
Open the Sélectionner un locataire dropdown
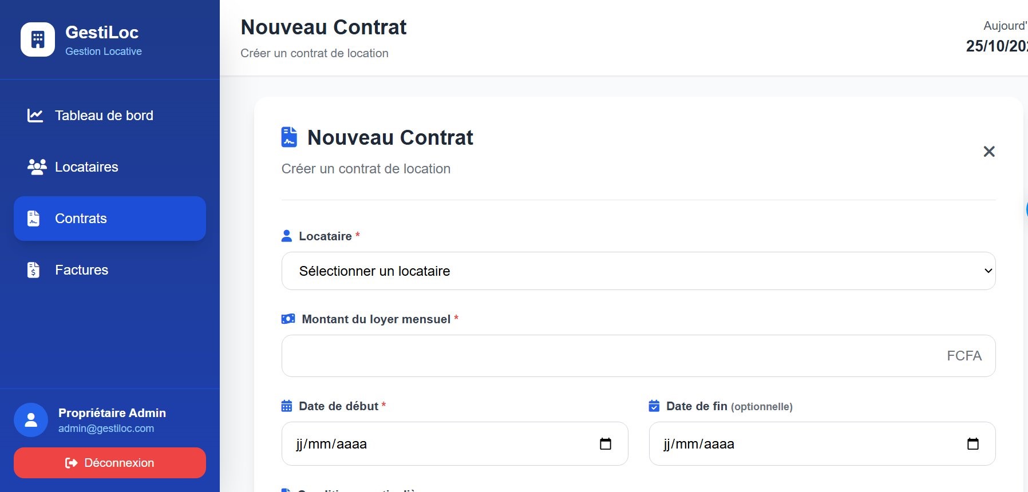coord(638,271)
